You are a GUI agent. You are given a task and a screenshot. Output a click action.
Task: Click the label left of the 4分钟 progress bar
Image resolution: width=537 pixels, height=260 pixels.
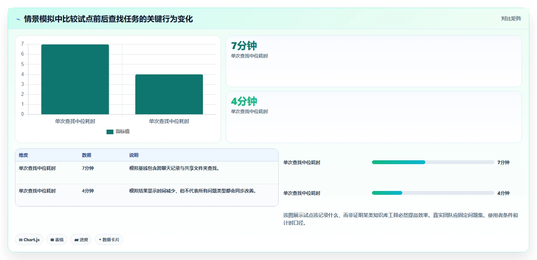click(x=302, y=193)
